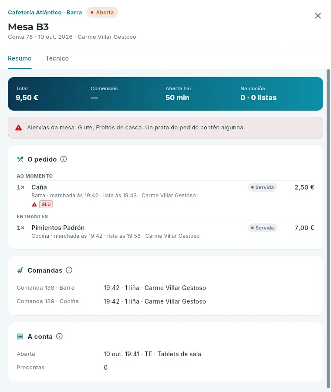331x392 pixels.
Task: Select the Pimientos Padrón order line
Action: [165, 232]
